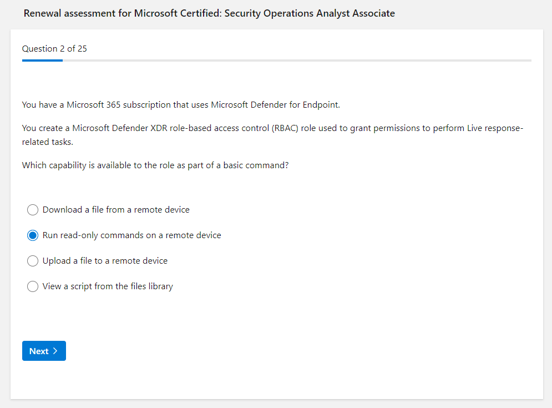The width and height of the screenshot is (552, 408).
Task: Click the "Download a file from a remote device" answer text
Action: point(116,210)
